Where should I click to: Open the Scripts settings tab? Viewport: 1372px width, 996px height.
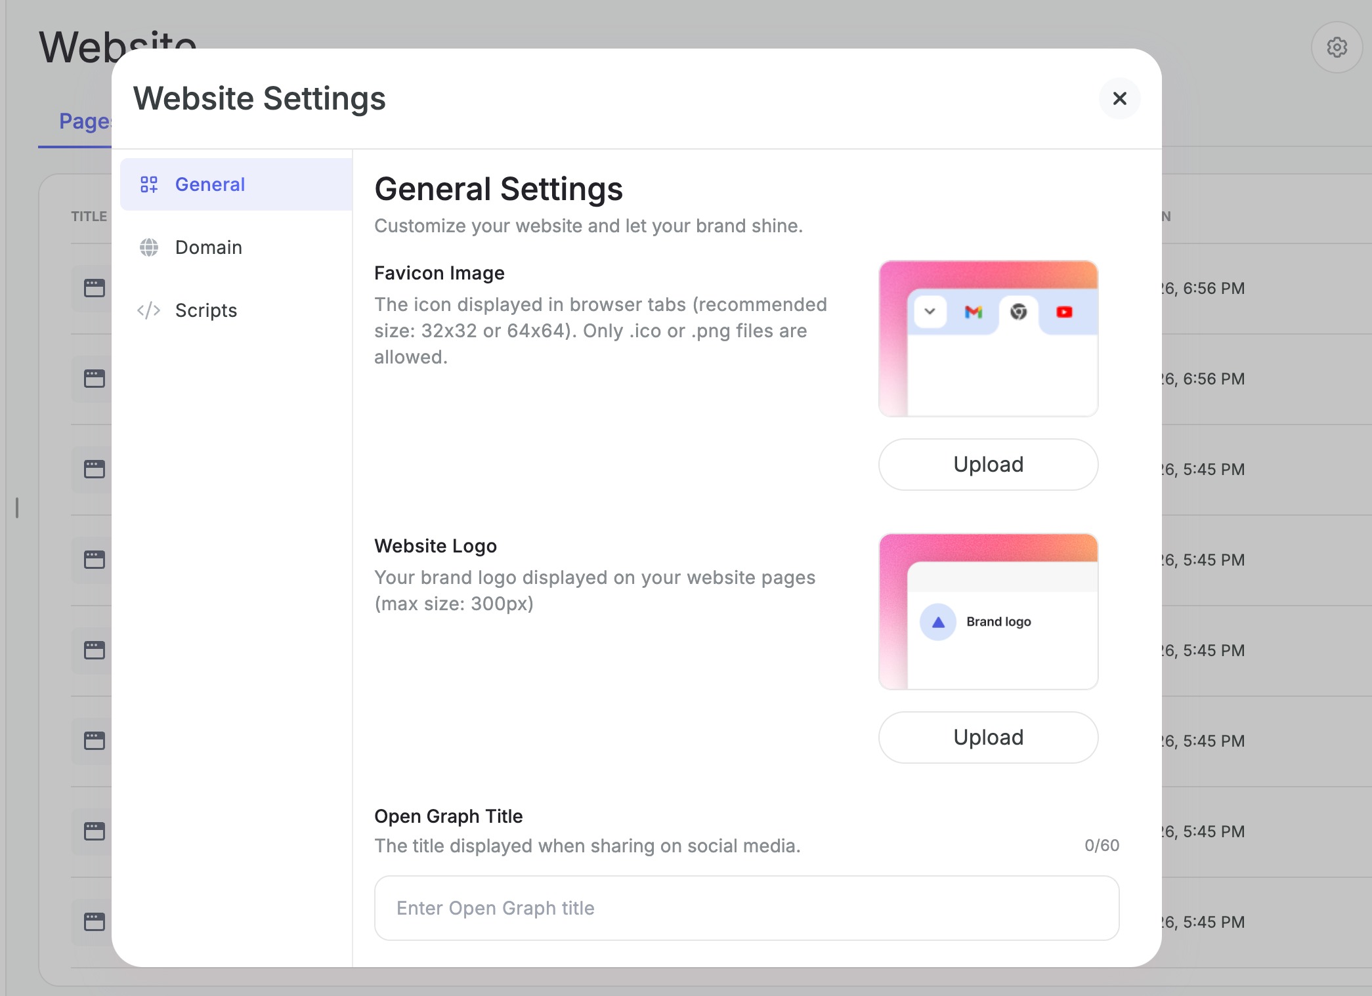206,310
